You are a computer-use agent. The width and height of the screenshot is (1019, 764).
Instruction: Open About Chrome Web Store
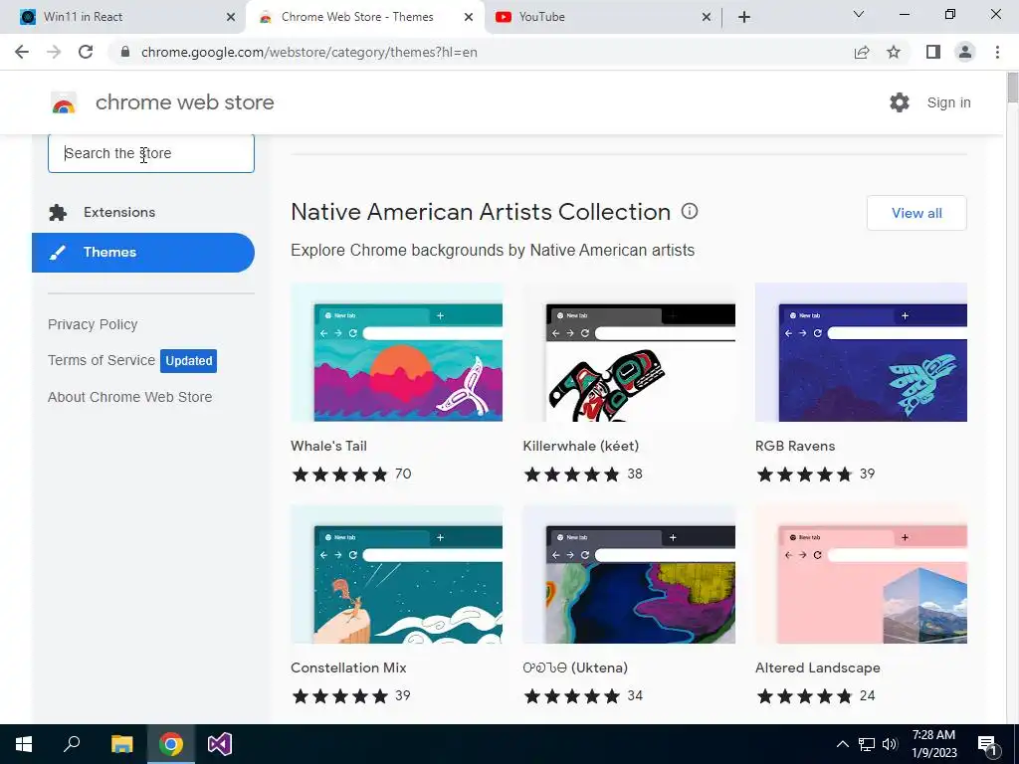point(130,397)
